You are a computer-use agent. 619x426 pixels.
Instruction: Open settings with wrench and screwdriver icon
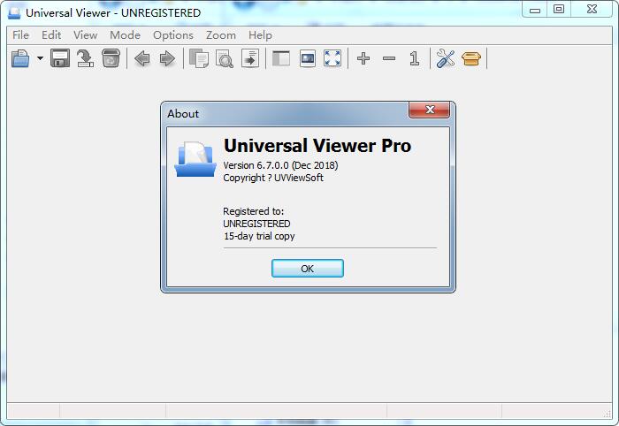(x=446, y=58)
